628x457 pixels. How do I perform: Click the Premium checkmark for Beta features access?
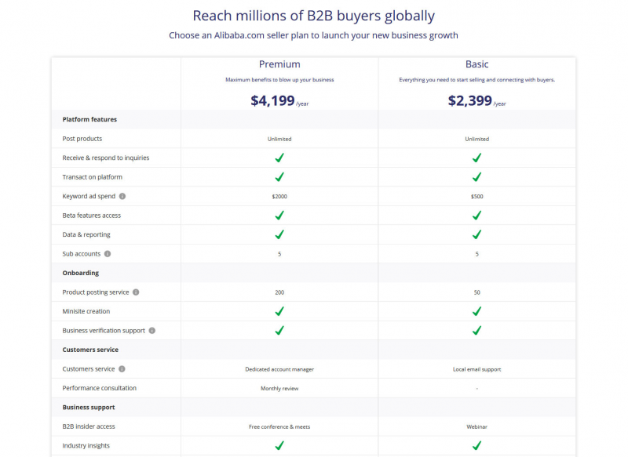(x=279, y=216)
